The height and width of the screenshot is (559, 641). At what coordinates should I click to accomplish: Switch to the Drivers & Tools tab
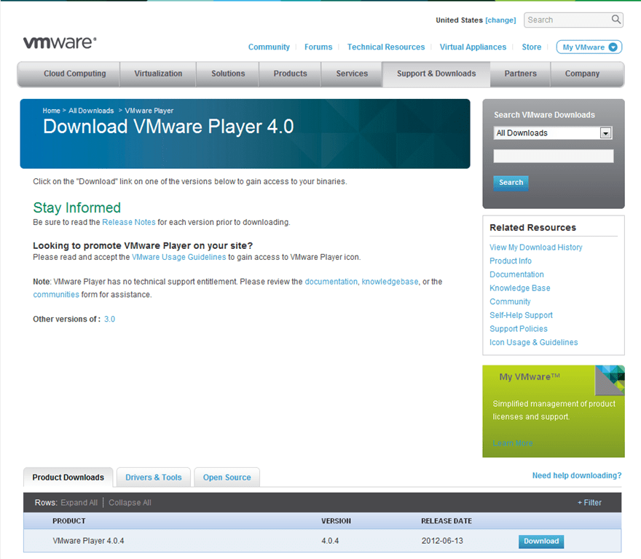(x=153, y=477)
